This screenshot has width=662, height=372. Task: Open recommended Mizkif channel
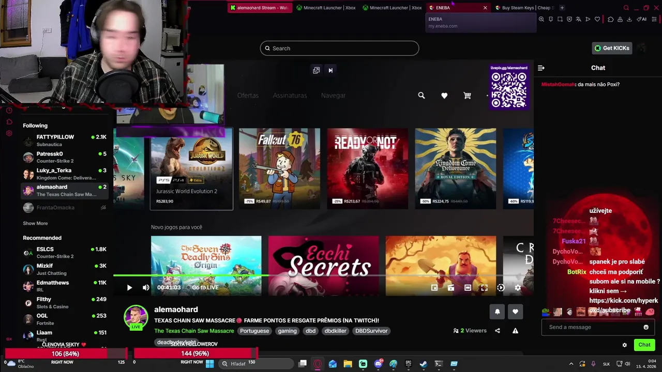click(64, 269)
